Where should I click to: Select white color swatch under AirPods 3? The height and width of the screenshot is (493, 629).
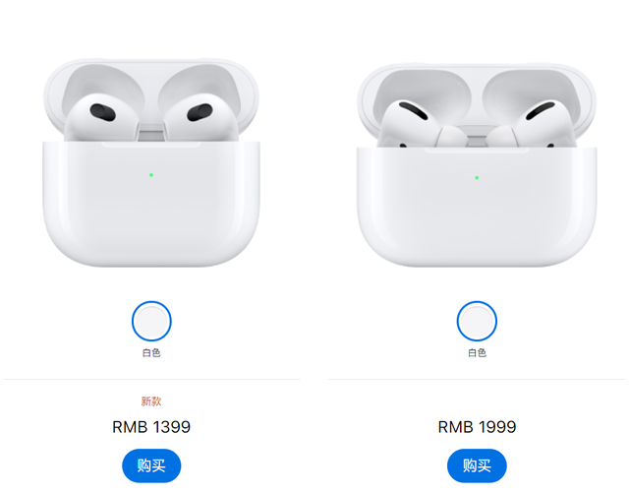click(151, 321)
